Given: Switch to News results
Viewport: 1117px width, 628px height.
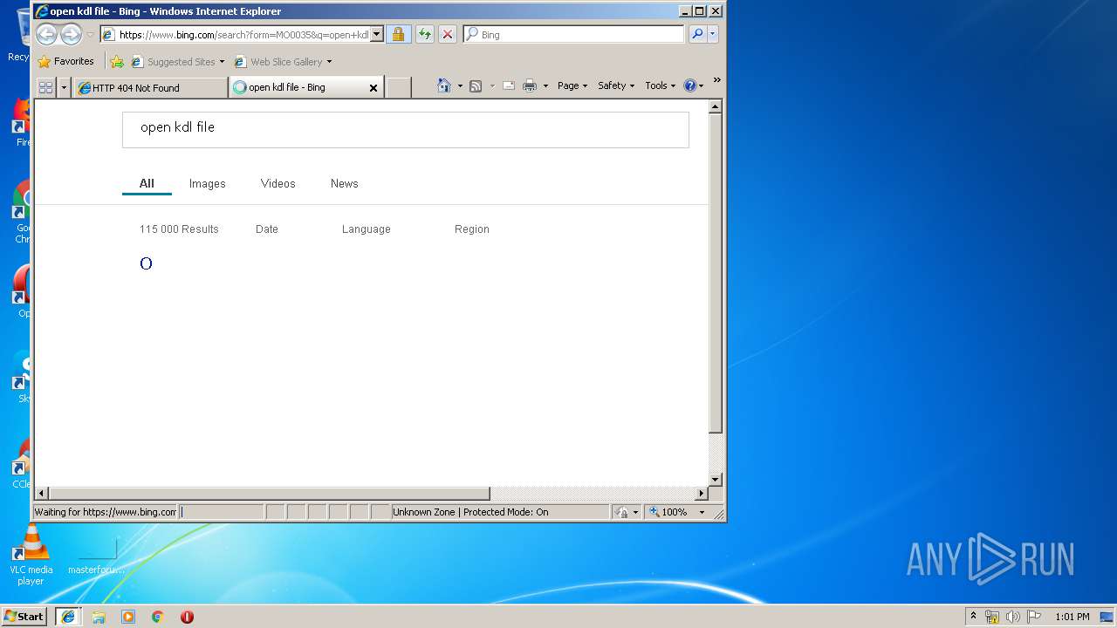Looking at the screenshot, I should pos(345,183).
